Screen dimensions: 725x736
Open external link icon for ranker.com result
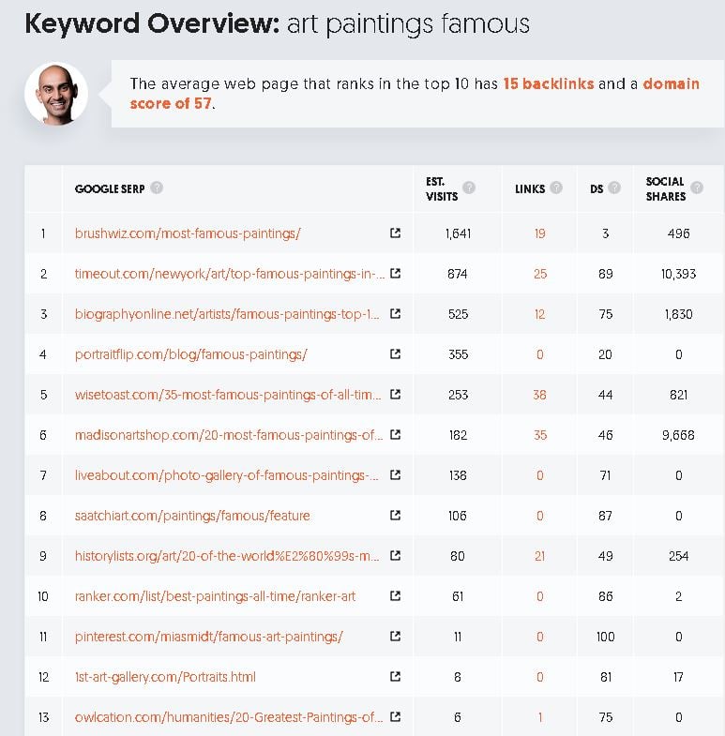(396, 595)
